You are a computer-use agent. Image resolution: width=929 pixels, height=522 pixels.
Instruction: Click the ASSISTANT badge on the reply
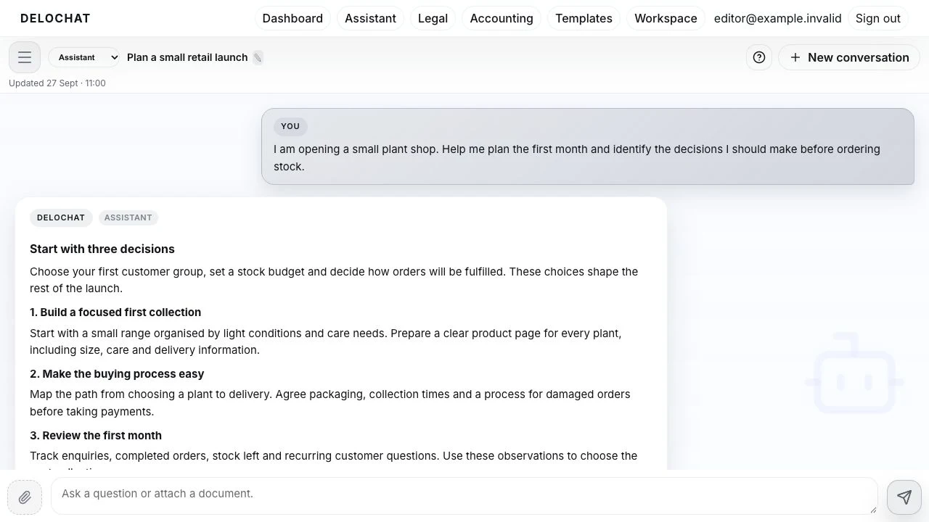coord(128,217)
